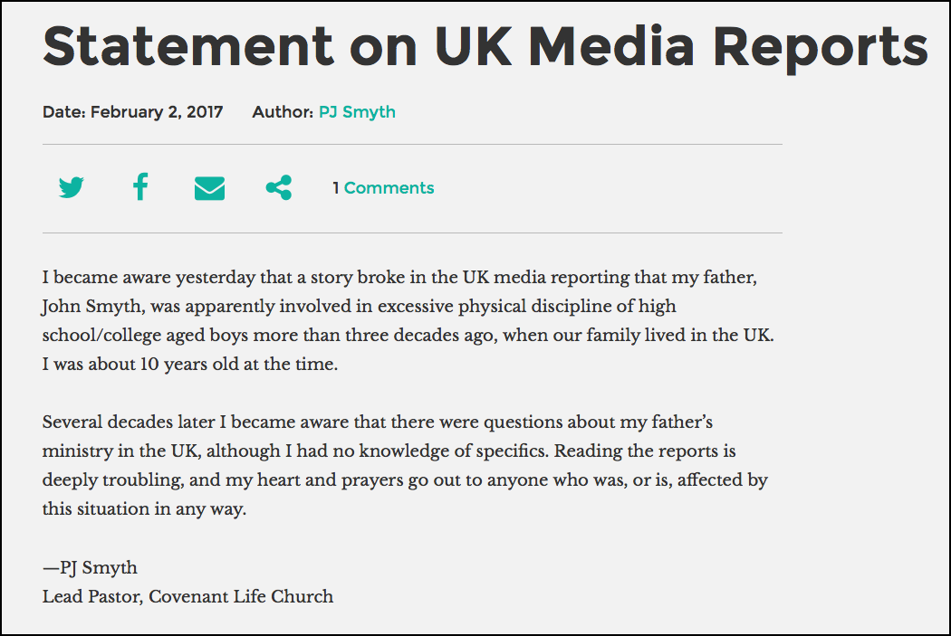The width and height of the screenshot is (951, 636).
Task: Click the divider line below the share icons
Action: click(x=412, y=233)
